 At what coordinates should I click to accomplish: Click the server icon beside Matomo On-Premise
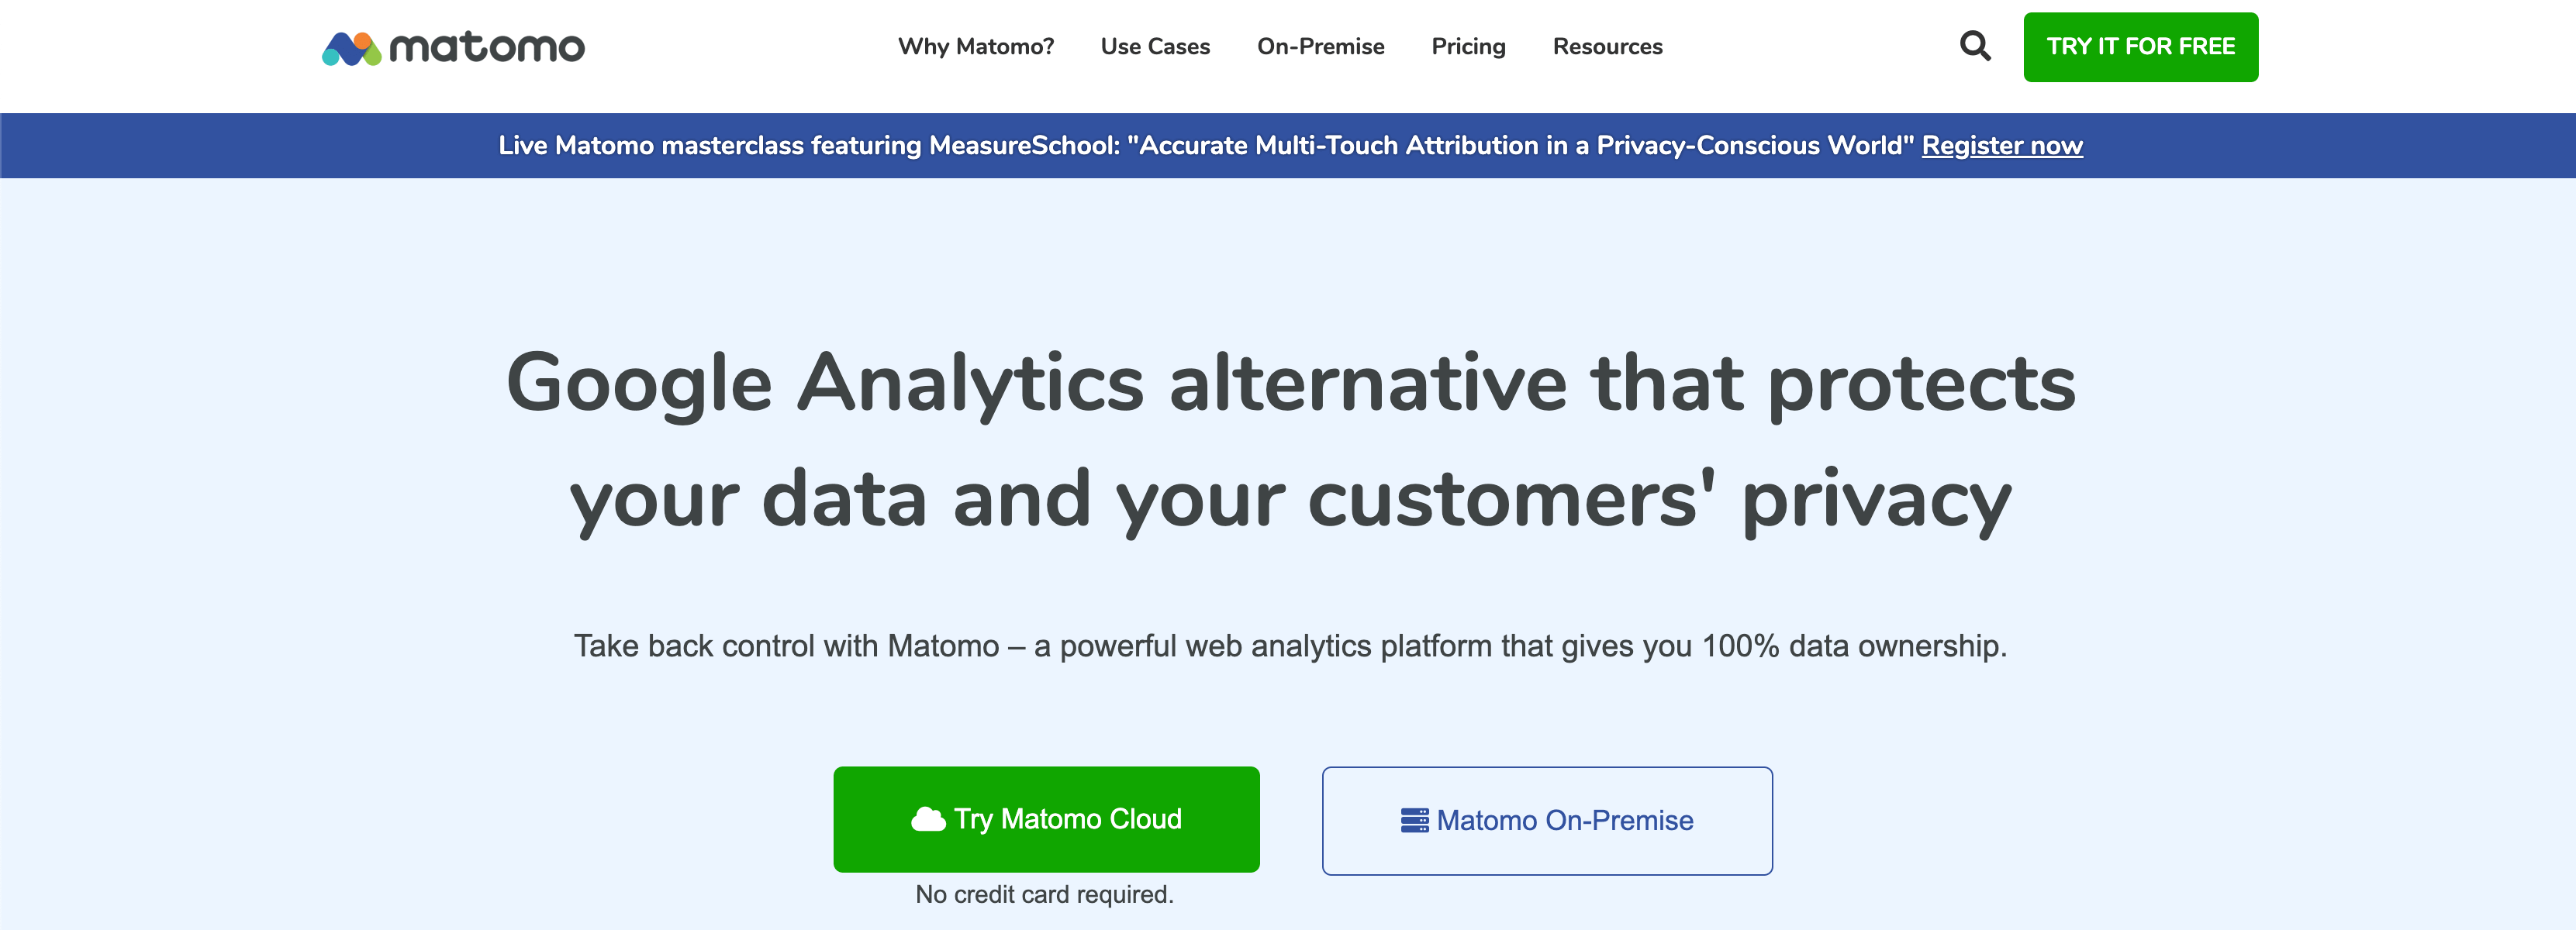[x=1414, y=820]
